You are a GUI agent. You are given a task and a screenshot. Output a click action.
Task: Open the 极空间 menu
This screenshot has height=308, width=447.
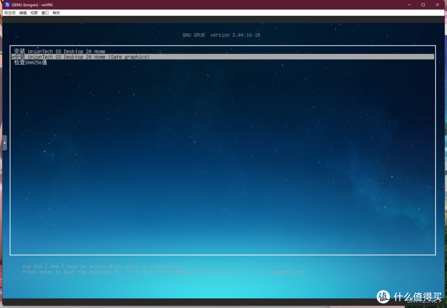[x=10, y=13]
